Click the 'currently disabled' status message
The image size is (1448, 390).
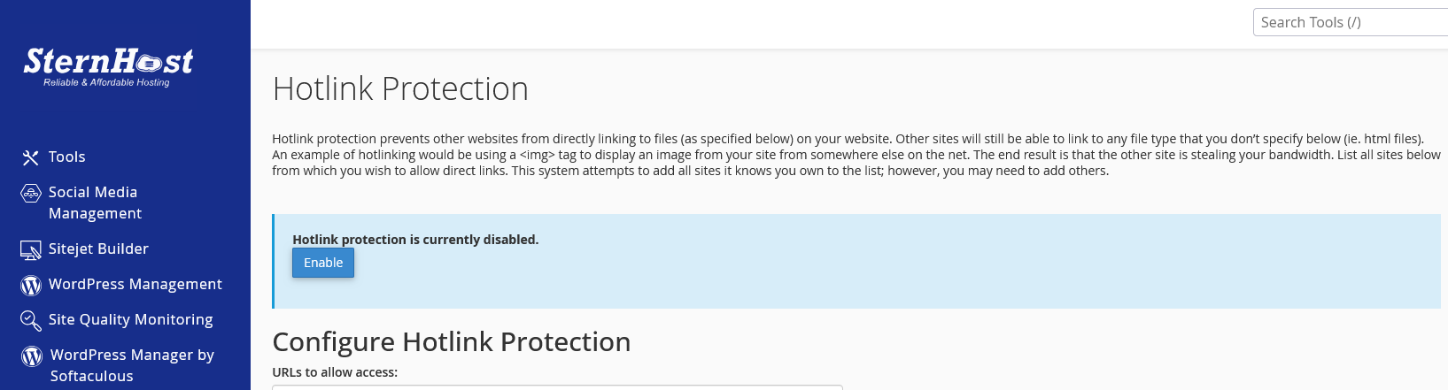click(415, 240)
